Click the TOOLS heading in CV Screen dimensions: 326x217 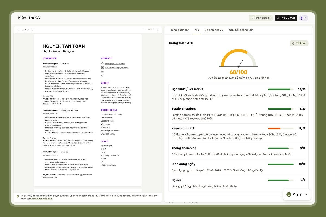click(105, 141)
